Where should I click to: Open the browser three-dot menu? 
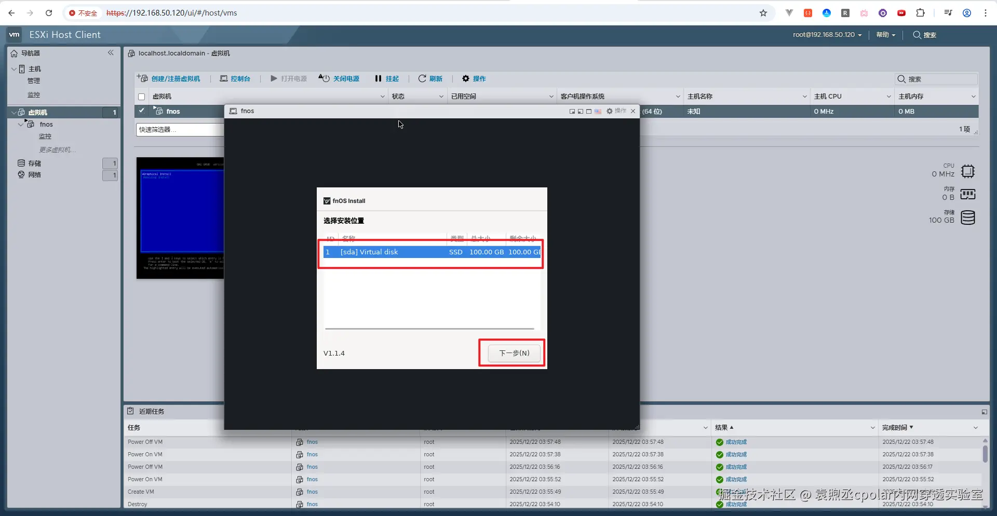tap(986, 13)
